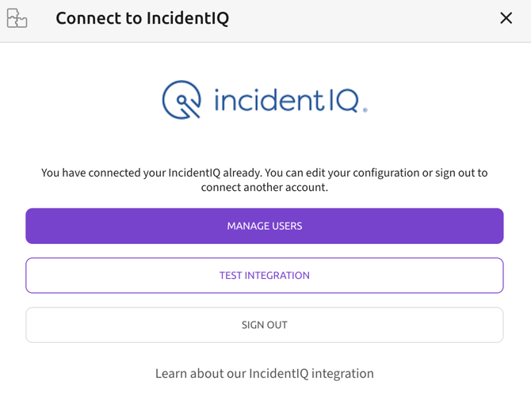Viewport: 531px width, 400px height.
Task: Click the puzzle piece integration icon
Action: click(x=17, y=18)
